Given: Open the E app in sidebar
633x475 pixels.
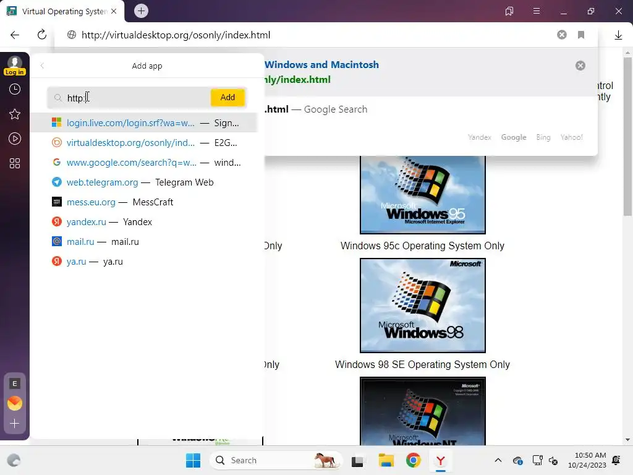Looking at the screenshot, I should pos(15,383).
